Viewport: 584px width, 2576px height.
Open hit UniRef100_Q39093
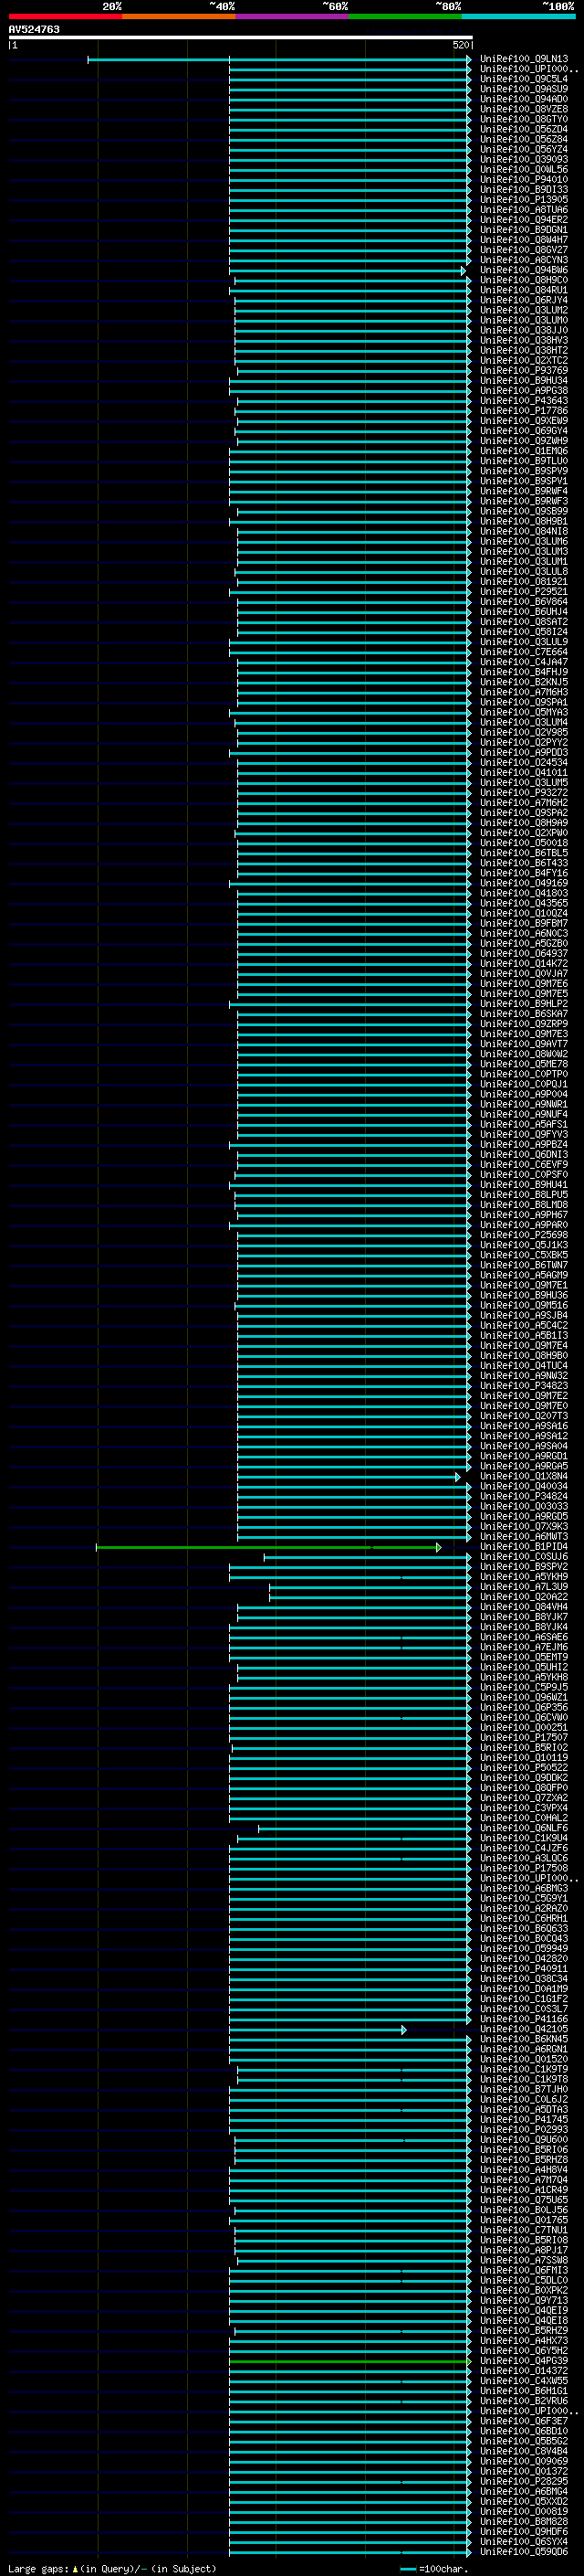pyautogui.click(x=524, y=159)
